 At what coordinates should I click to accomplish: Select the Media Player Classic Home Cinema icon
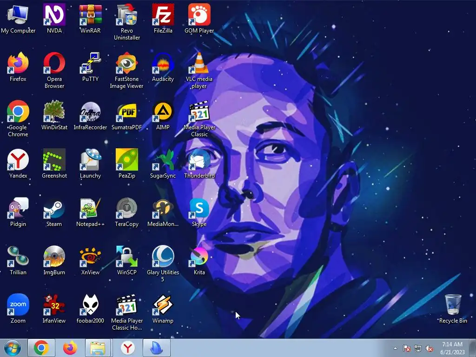click(127, 312)
